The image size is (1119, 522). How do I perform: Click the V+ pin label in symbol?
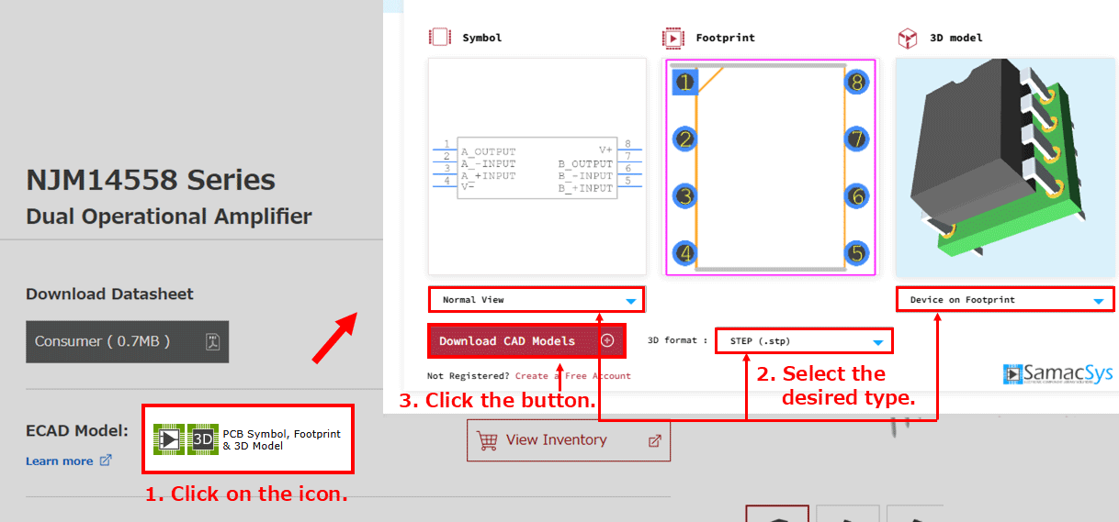605,150
